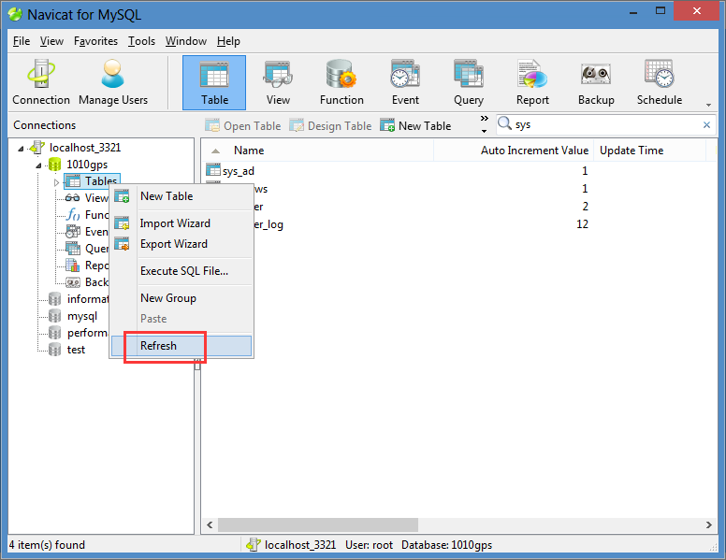Sort by the Name column header
The image size is (726, 560).
point(318,151)
